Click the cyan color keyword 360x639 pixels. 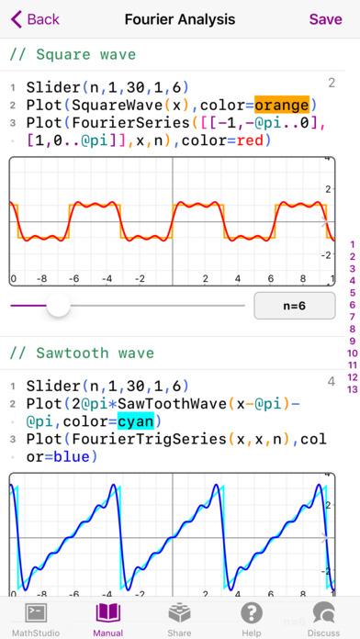tap(135, 421)
